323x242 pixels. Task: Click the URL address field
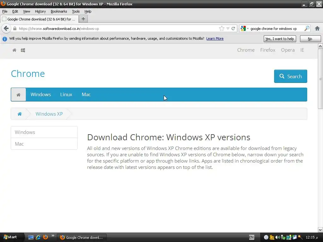(118, 29)
